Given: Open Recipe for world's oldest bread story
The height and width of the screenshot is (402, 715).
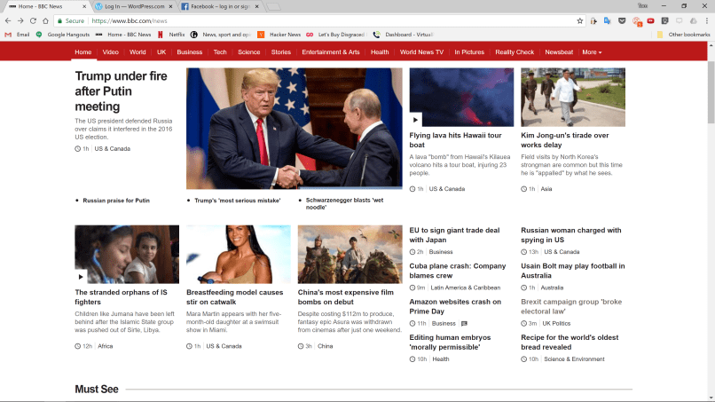Looking at the screenshot, I should coord(570,343).
